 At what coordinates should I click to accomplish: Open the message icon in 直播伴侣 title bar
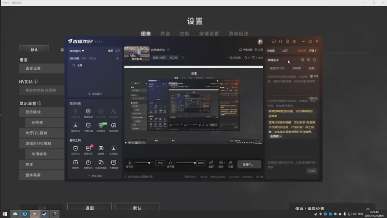pyautogui.click(x=273, y=41)
